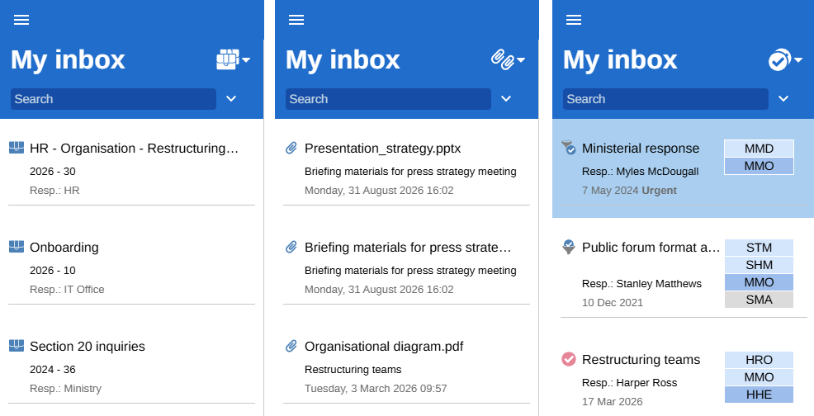Click case number 2026 - 10
814x416 pixels.
click(x=53, y=271)
